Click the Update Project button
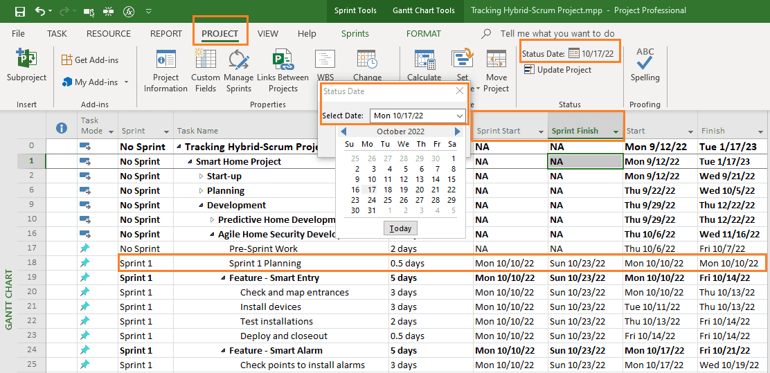The image size is (770, 373). point(558,70)
